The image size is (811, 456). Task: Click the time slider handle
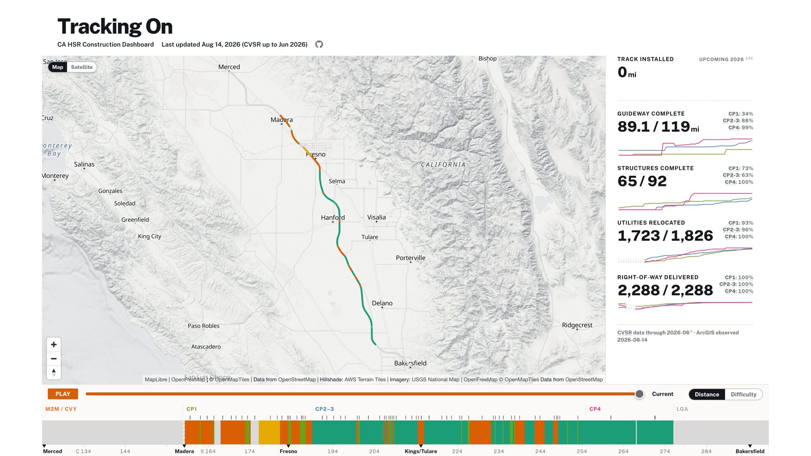click(x=640, y=394)
